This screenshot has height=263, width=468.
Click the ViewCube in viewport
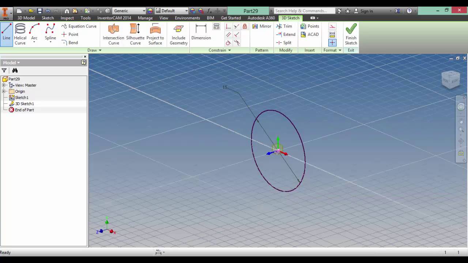point(450,80)
